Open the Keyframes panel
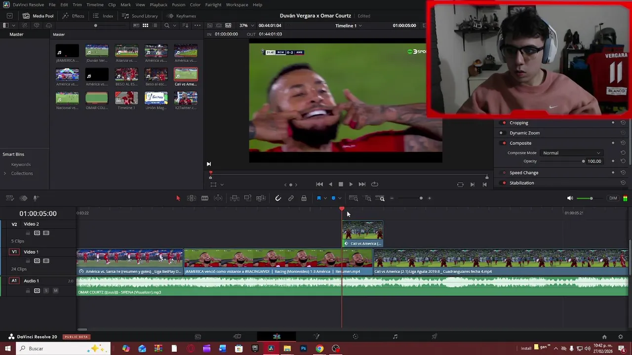632x355 pixels. click(x=181, y=16)
